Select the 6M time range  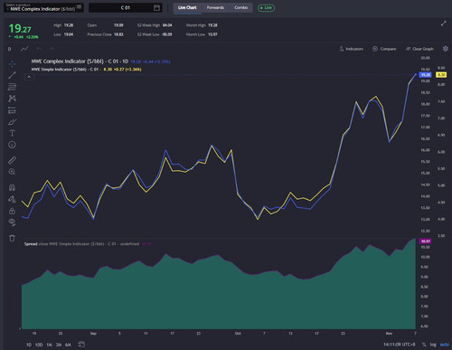click(x=68, y=345)
